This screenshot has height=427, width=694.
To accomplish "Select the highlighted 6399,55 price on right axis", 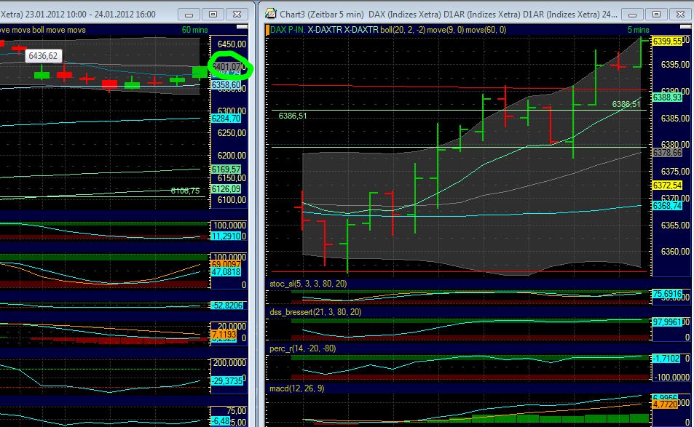I will click(667, 41).
